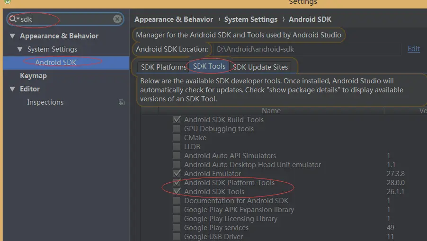Check Documentation for Android SDK checkbox
Screen dimensions: 427x241
click(x=177, y=200)
